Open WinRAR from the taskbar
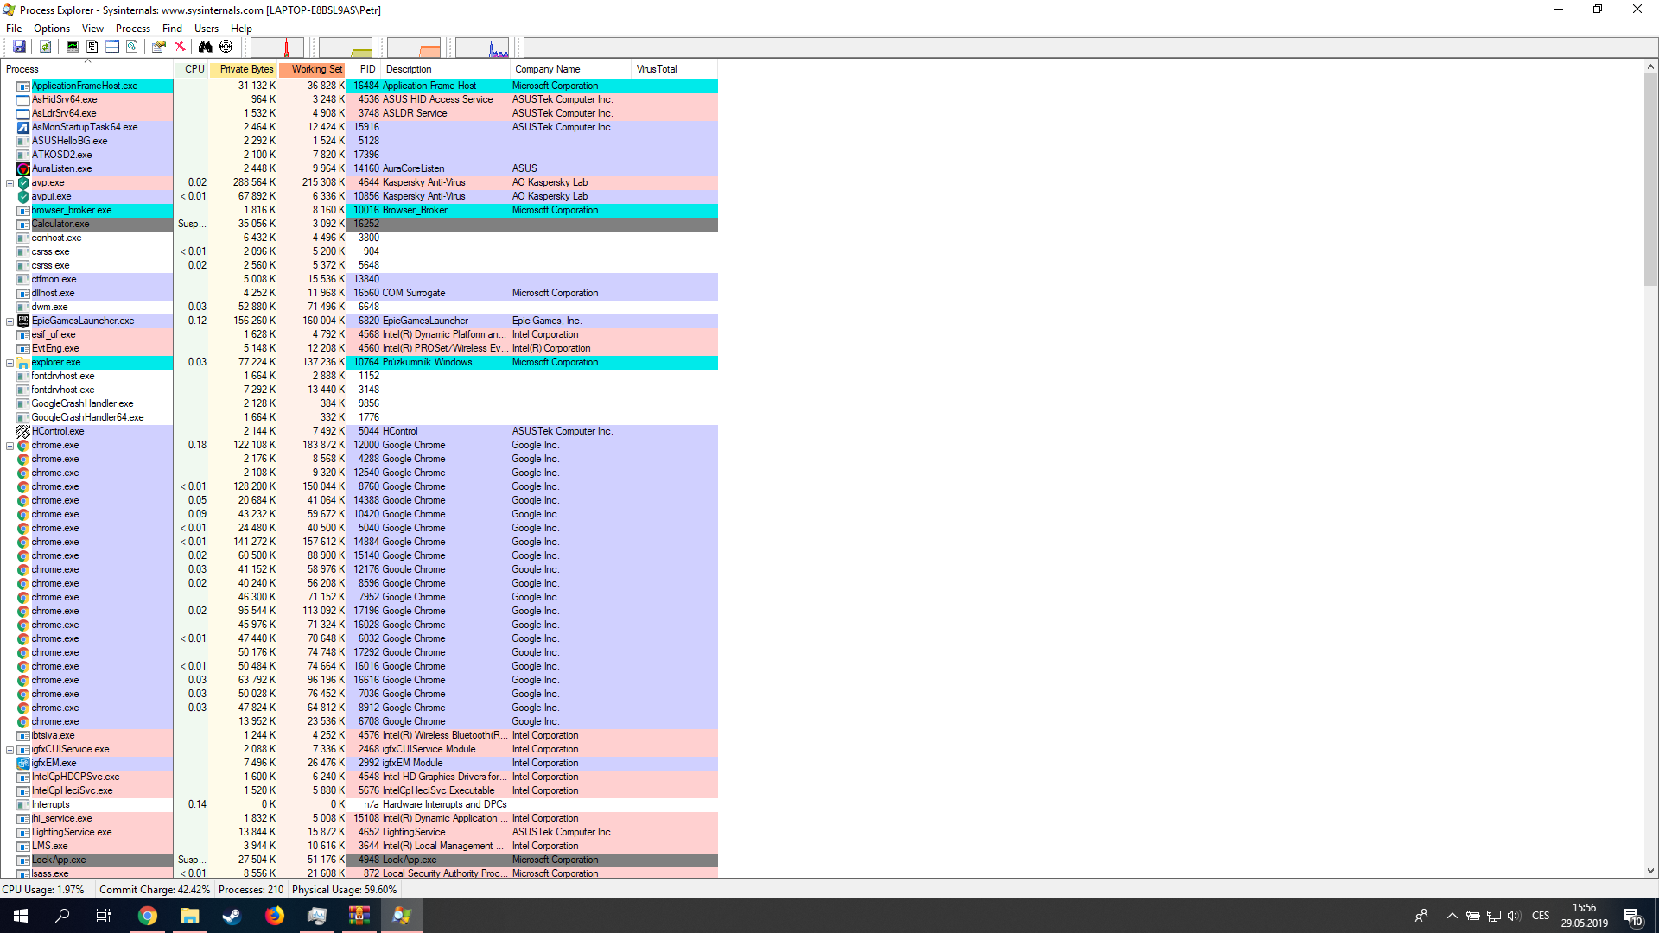This screenshot has width=1659, height=933. pyautogui.click(x=359, y=916)
